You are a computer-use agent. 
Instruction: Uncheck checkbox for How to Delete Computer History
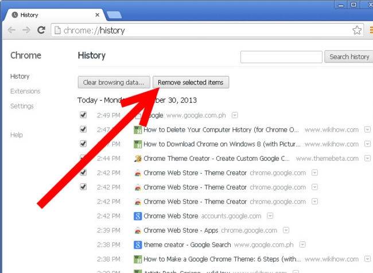point(83,129)
